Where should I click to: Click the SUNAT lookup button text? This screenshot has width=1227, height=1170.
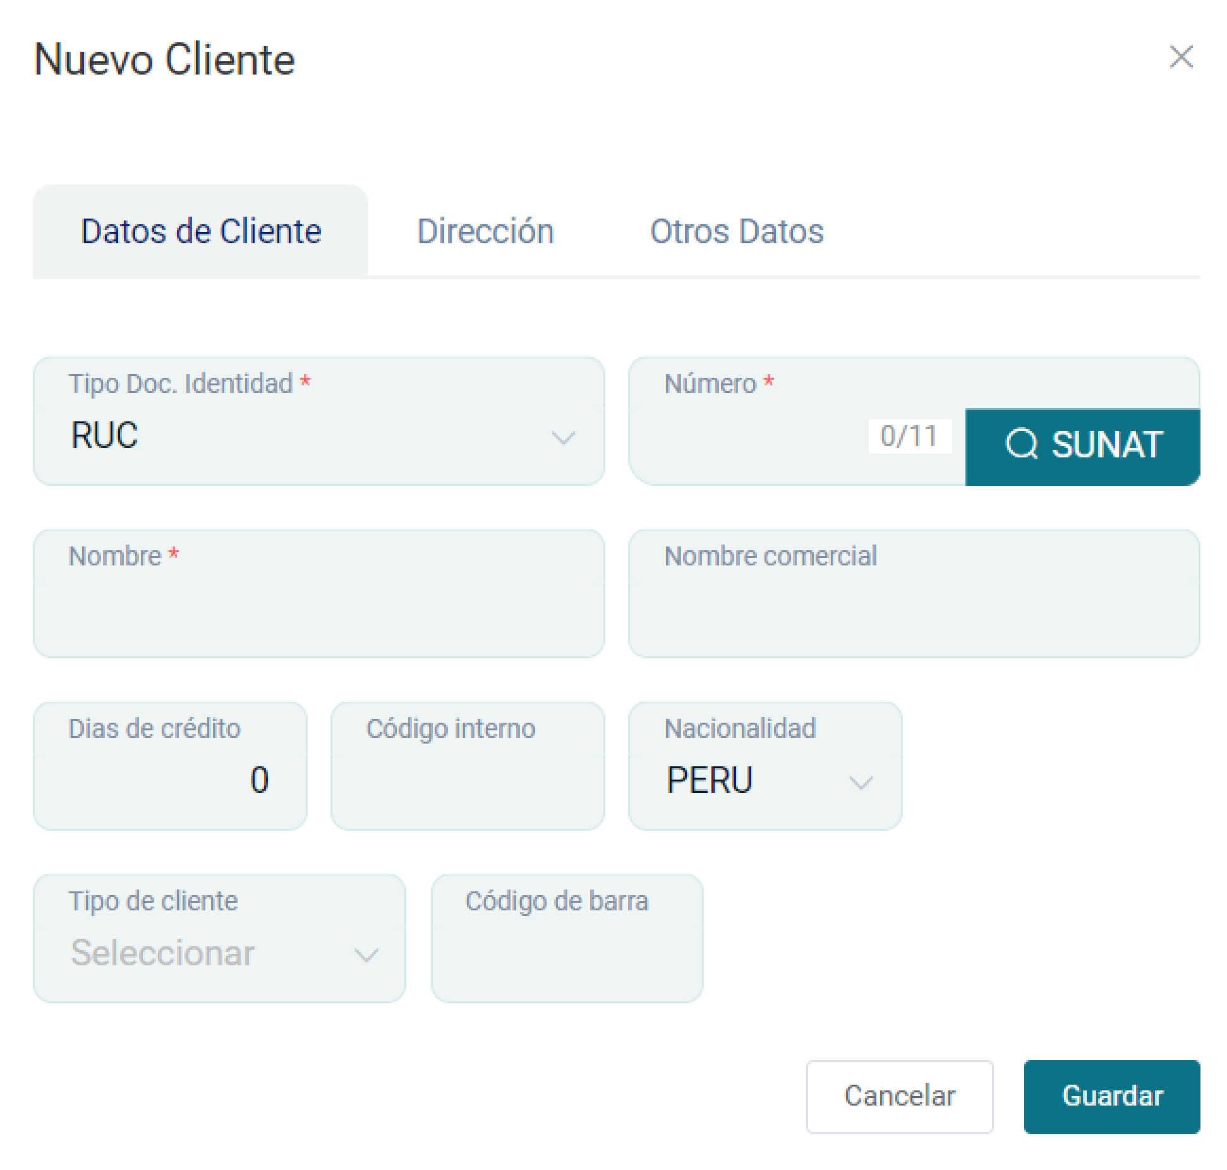tap(1107, 445)
